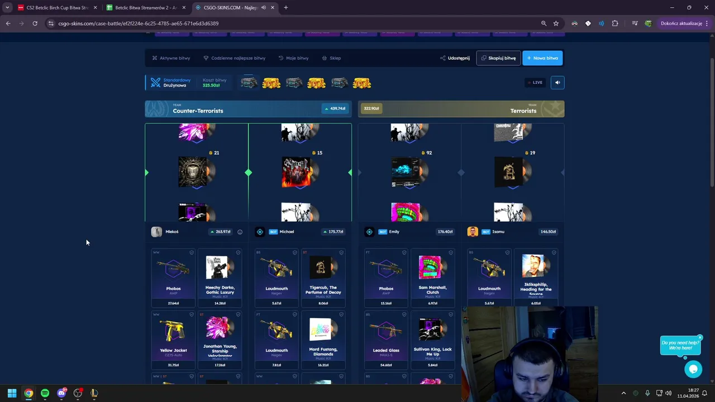Click shield icon on Mord Fustang card
The image size is (715, 402).
tap(341, 315)
